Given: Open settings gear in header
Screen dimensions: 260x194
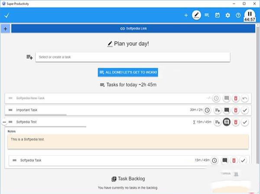Looking at the screenshot, I should pos(228,16).
